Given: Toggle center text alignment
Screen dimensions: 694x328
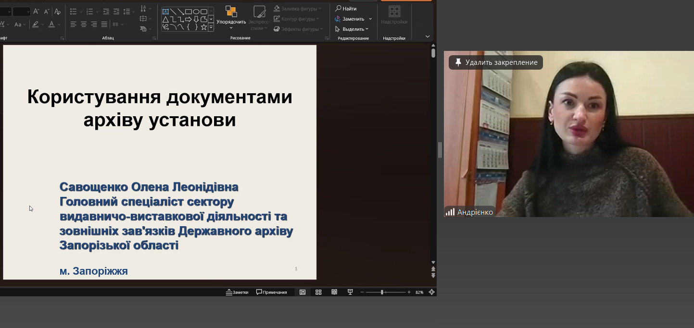Looking at the screenshot, I should click(84, 24).
